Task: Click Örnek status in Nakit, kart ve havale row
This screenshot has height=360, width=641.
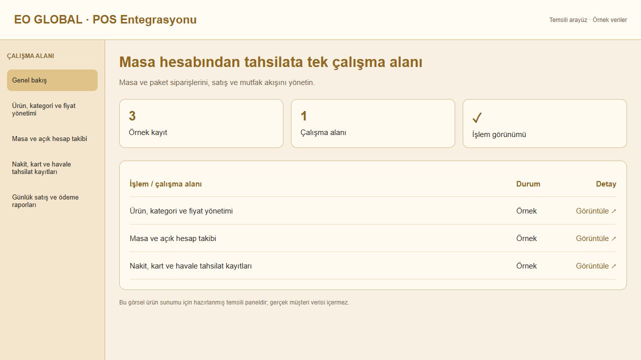Action: coord(526,266)
